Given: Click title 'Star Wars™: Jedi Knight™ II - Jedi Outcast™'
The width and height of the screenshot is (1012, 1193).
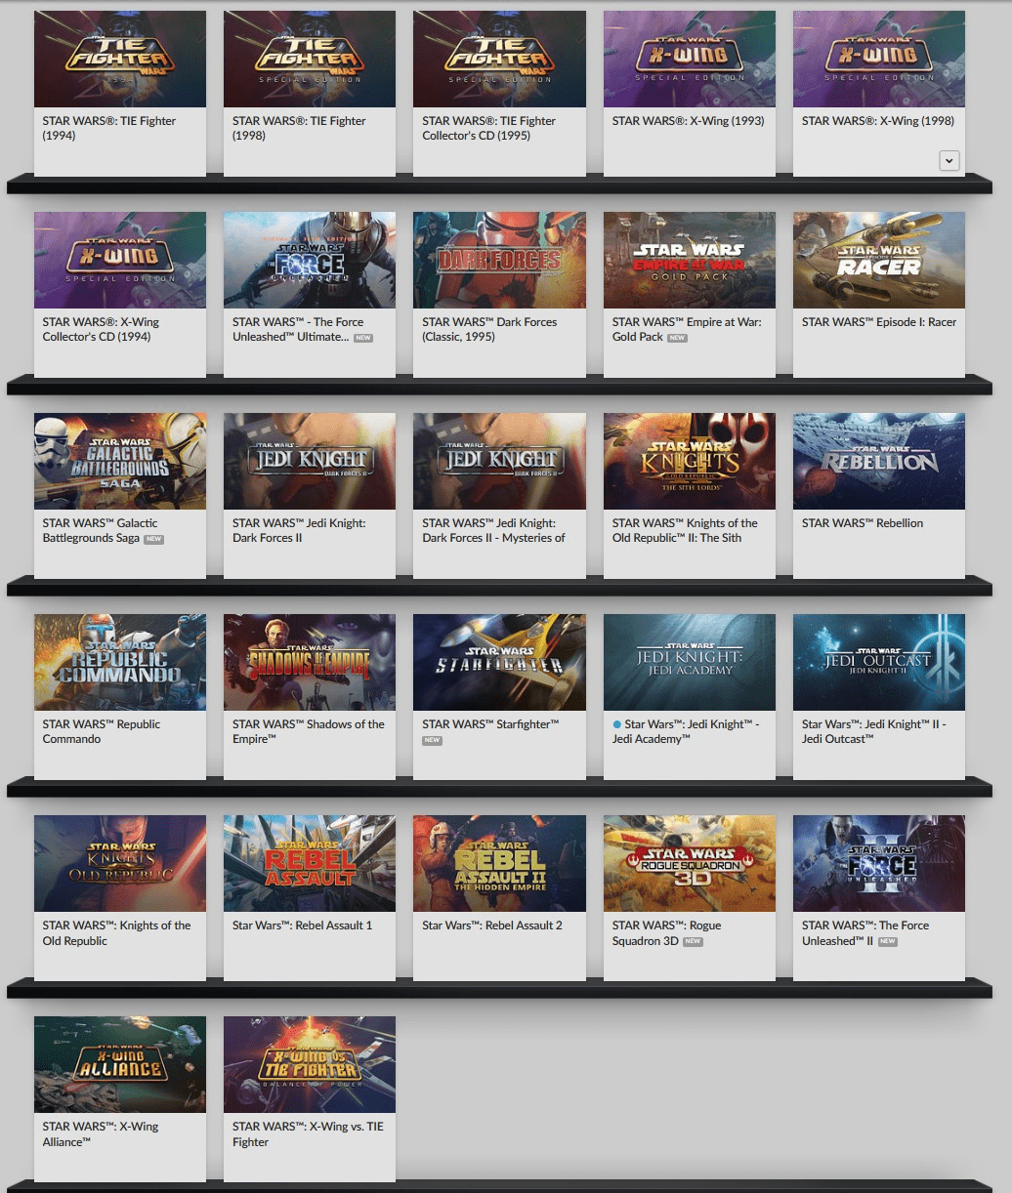Looking at the screenshot, I should click(874, 731).
